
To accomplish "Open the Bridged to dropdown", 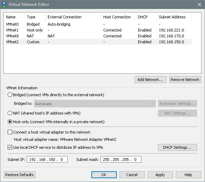I will pos(95,103).
